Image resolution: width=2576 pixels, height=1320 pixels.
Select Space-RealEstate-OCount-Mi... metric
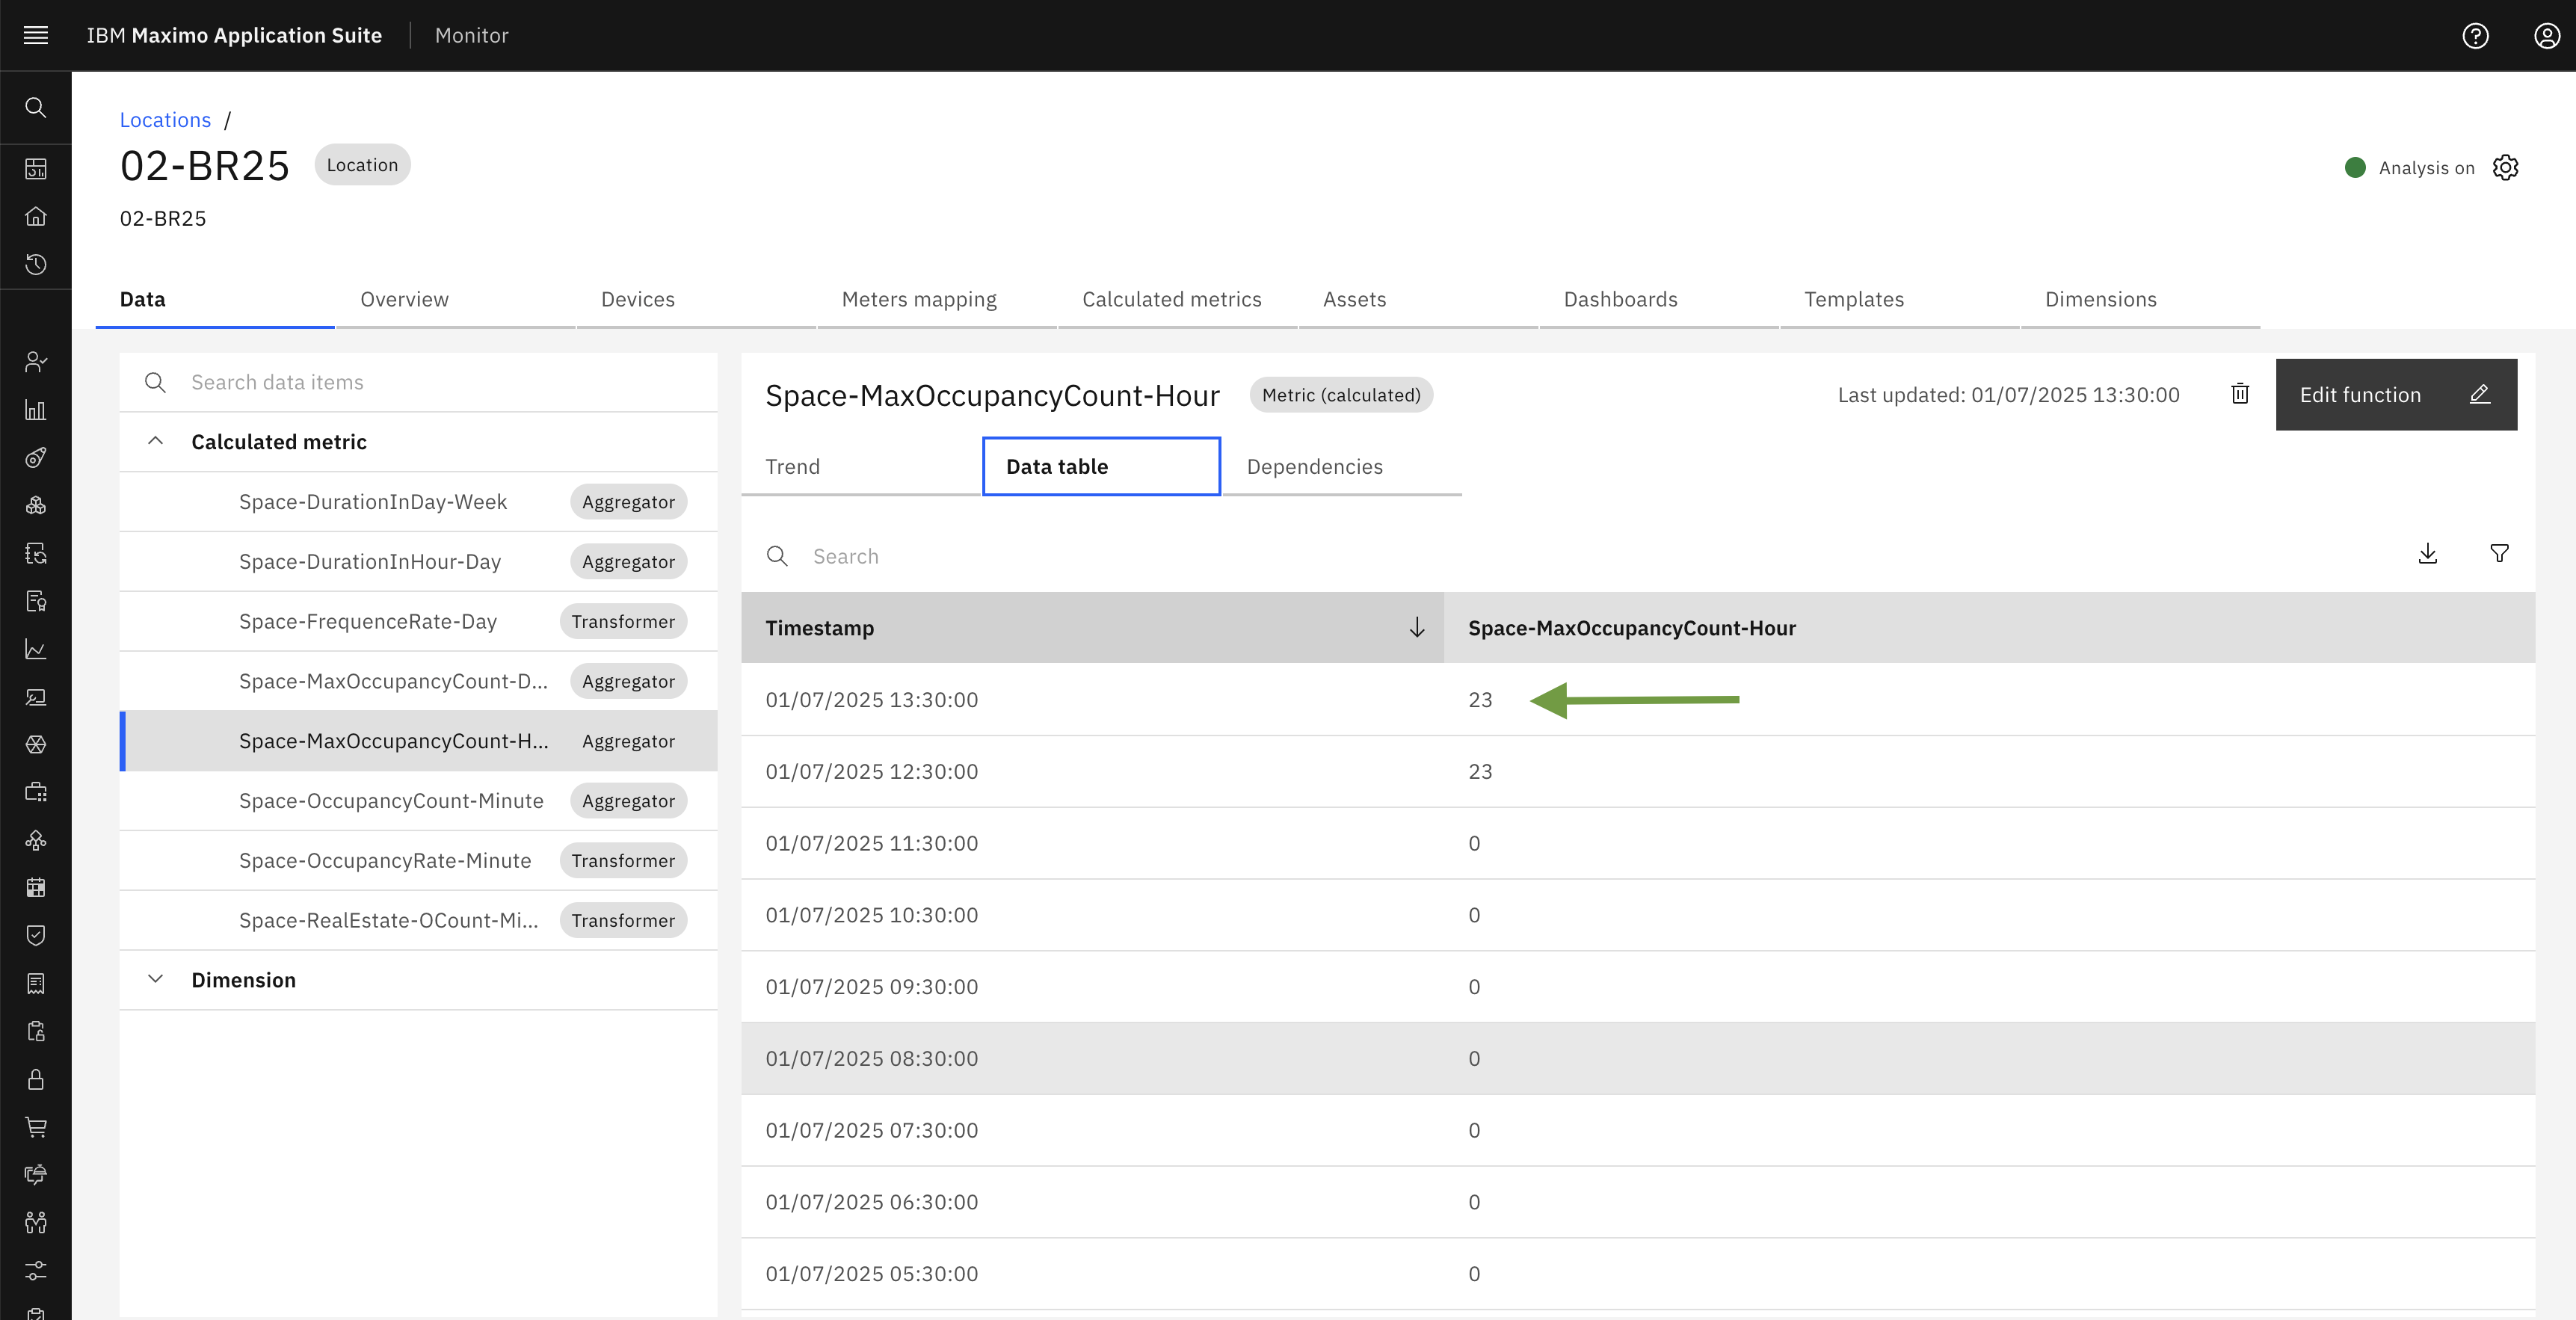click(x=418, y=920)
